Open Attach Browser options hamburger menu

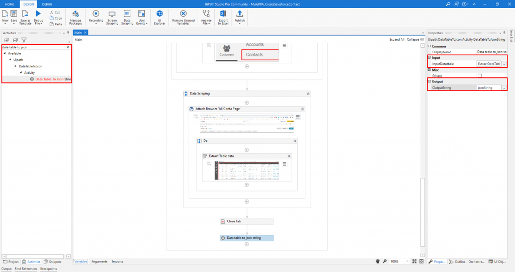click(x=298, y=117)
